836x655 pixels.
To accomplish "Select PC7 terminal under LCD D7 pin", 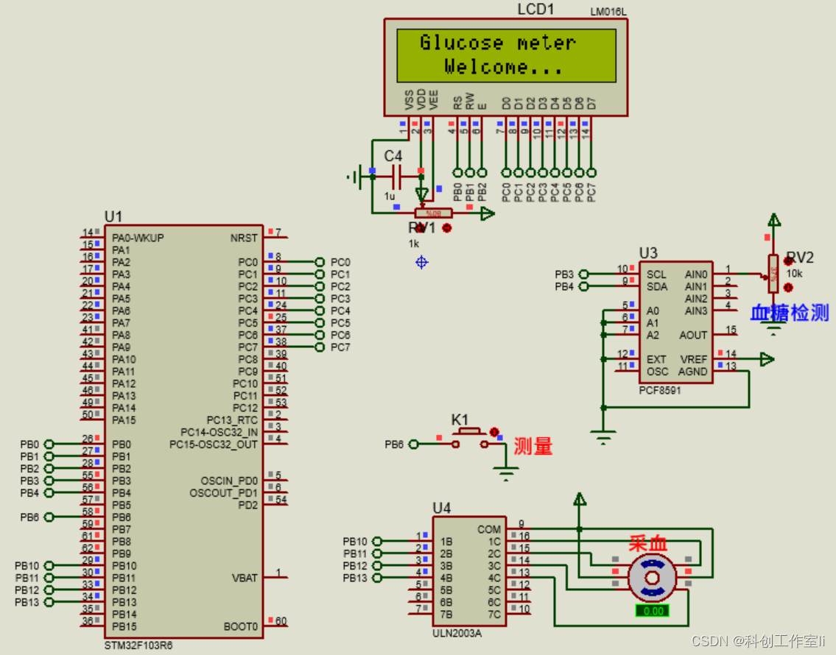I will click(591, 172).
